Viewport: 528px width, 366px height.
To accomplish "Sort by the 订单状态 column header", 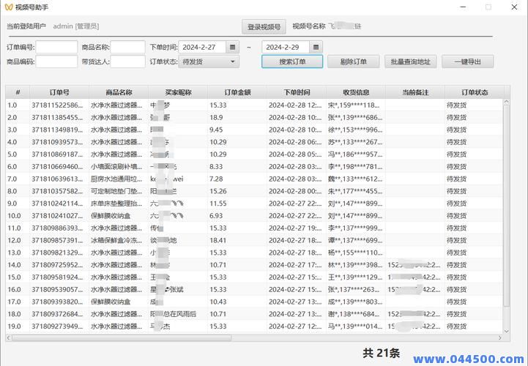I will click(475, 92).
